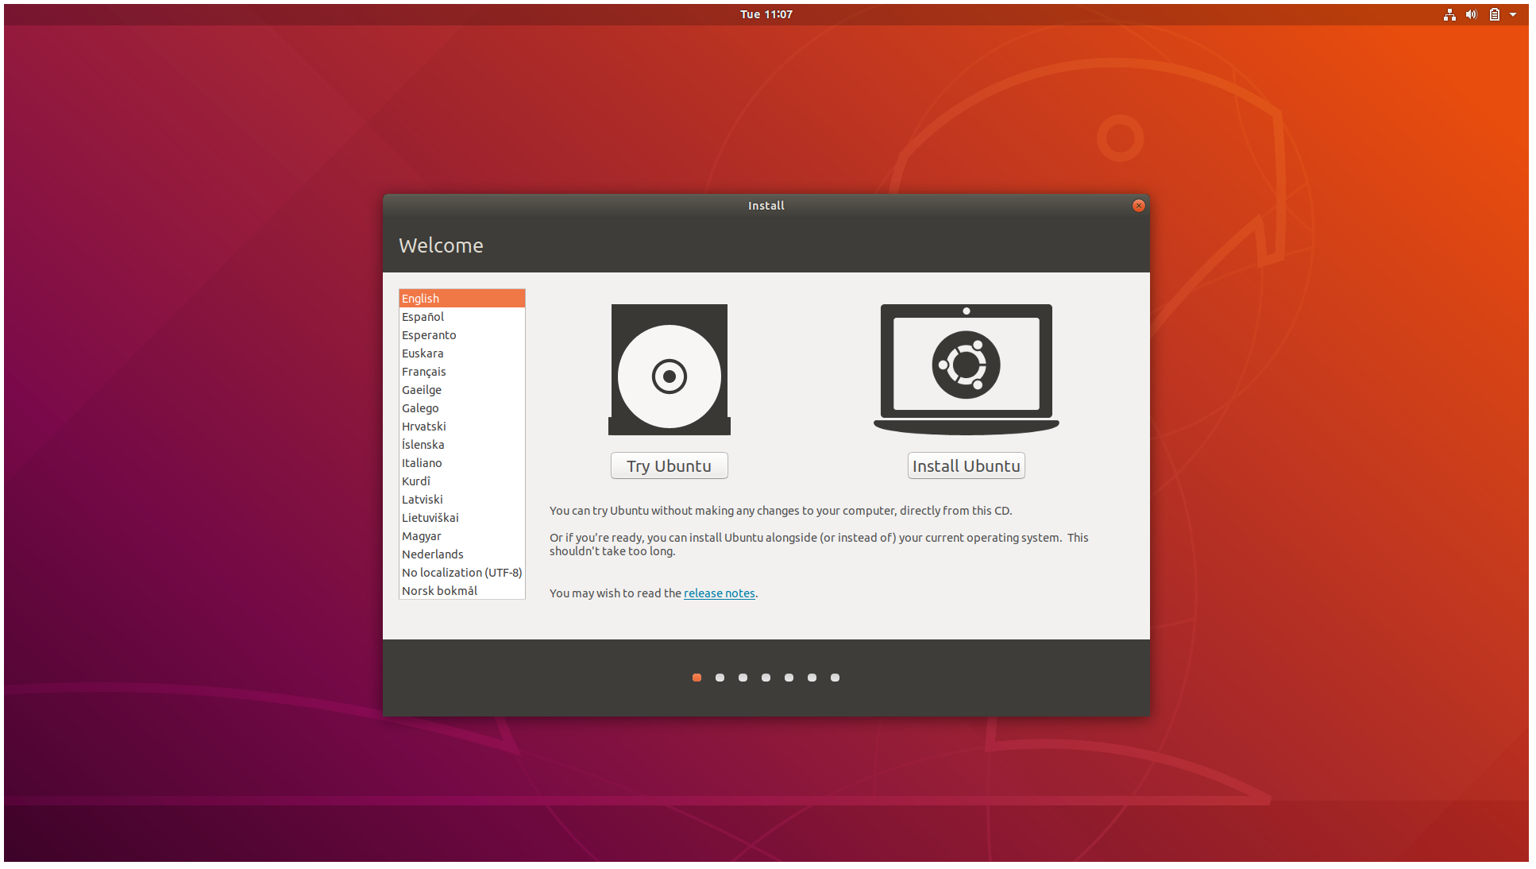
Task: Select Español in the language list
Action: 461,317
